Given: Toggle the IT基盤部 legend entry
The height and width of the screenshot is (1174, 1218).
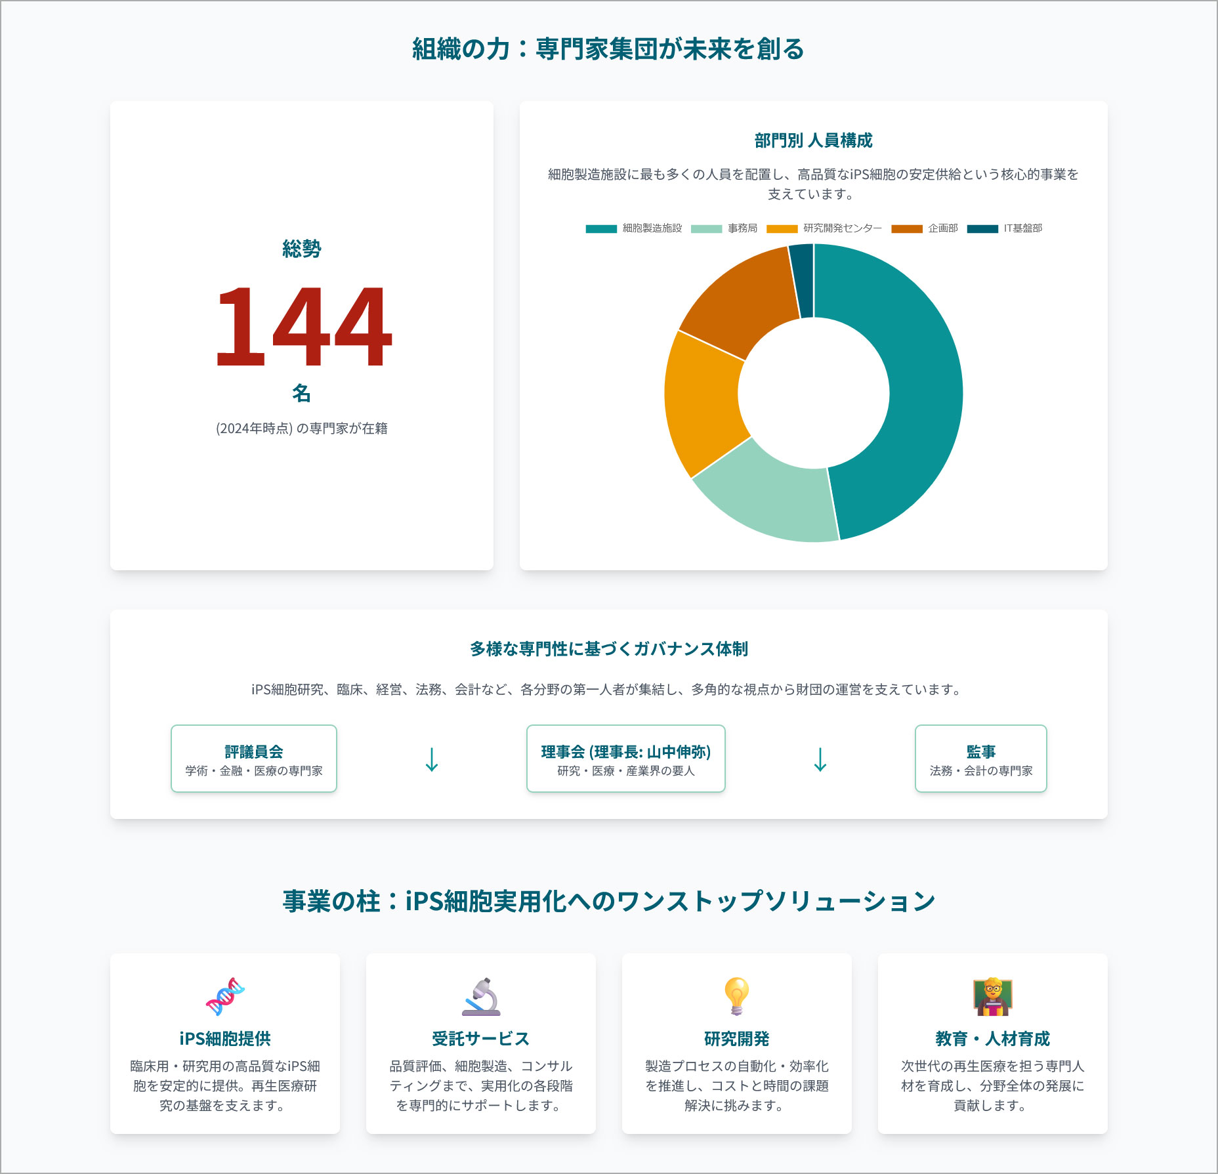Looking at the screenshot, I should point(1005,228).
